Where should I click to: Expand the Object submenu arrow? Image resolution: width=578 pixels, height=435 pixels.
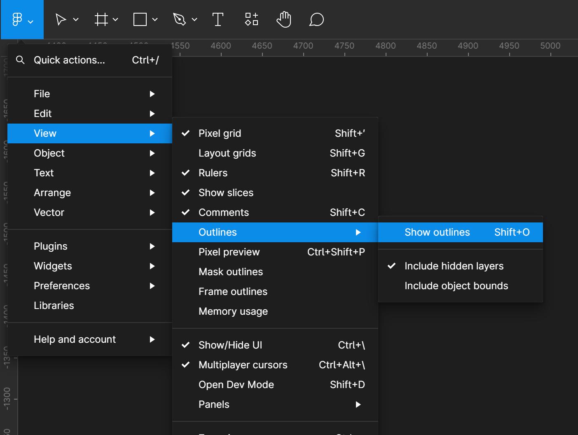[x=152, y=153]
